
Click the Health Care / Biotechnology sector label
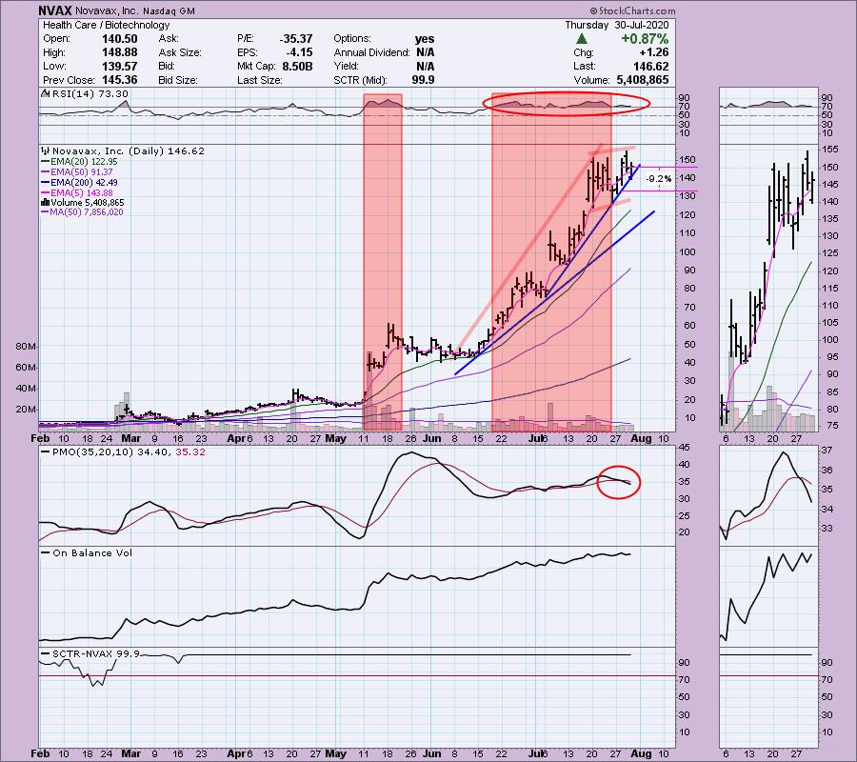coord(106,25)
